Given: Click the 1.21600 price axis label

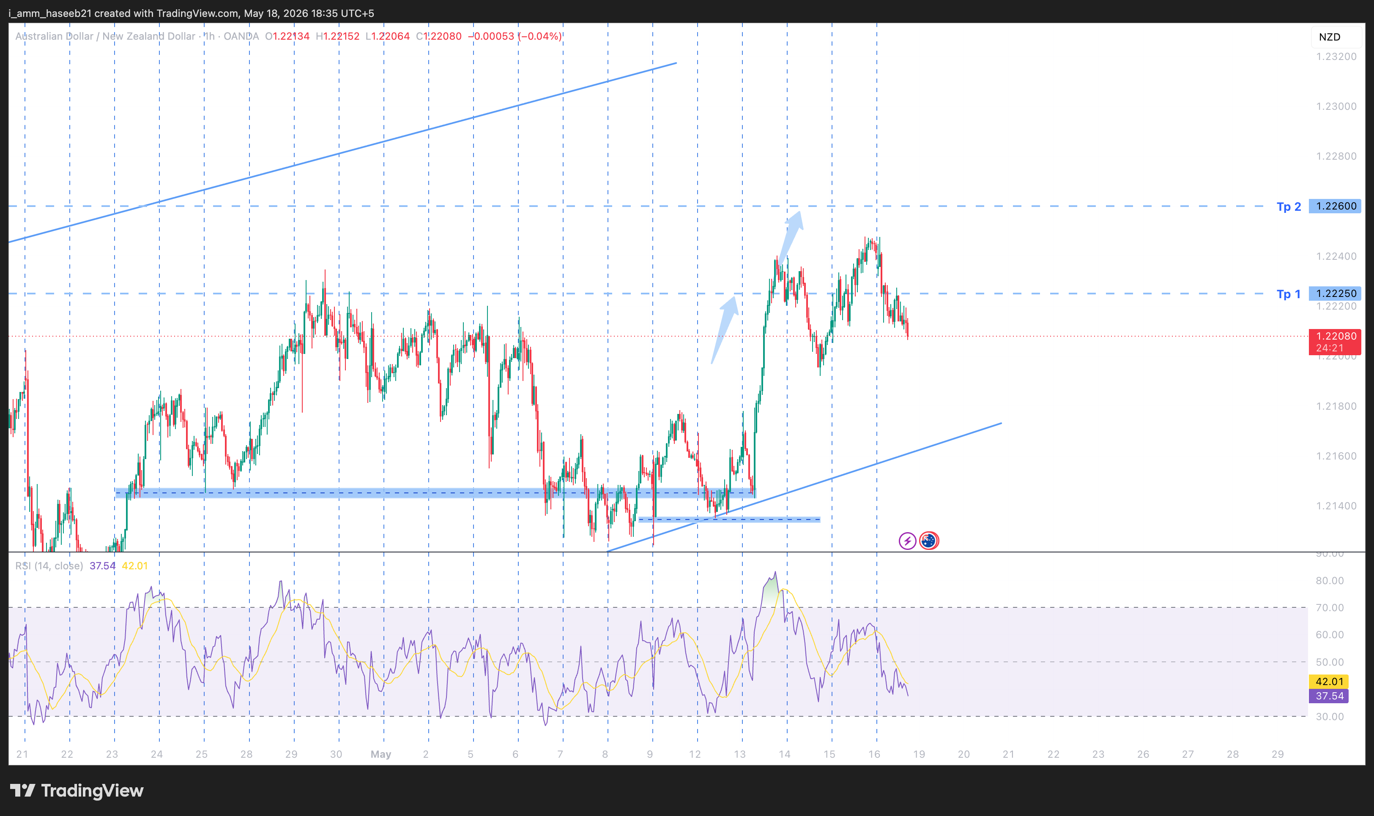Looking at the screenshot, I should [x=1336, y=456].
